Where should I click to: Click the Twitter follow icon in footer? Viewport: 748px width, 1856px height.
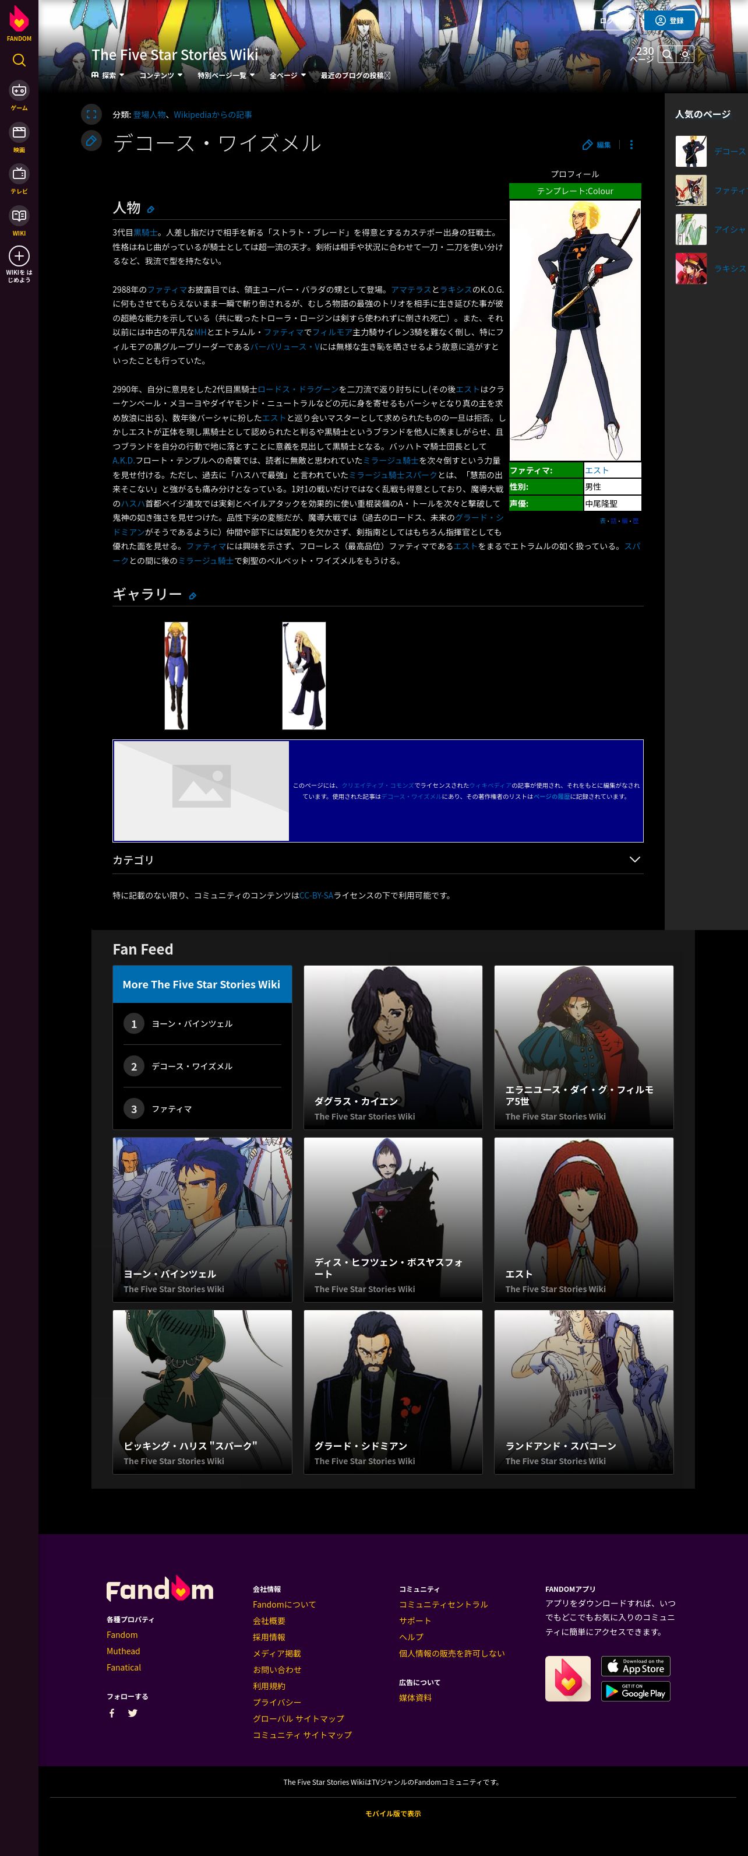click(132, 1713)
